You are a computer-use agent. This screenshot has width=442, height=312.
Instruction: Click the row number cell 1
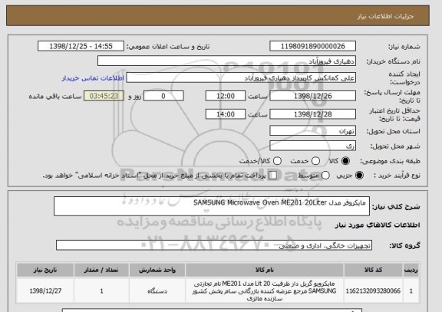point(411,291)
